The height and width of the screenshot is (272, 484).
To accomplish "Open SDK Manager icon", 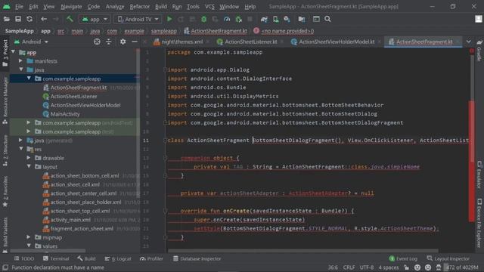I will pyautogui.click(x=287, y=19).
